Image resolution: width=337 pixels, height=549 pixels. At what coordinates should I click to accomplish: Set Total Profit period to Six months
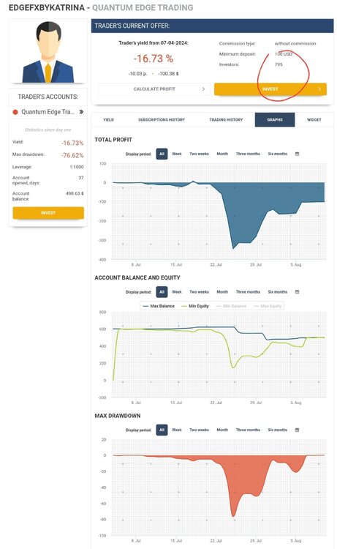(x=278, y=154)
